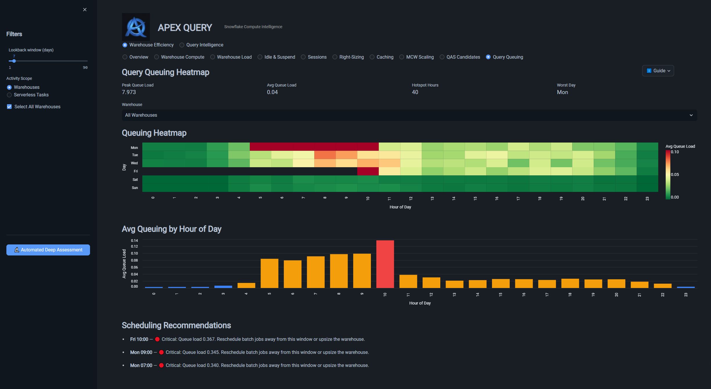The width and height of the screenshot is (711, 389).
Task: Click the Peak Queue Load value 7.973
Action: click(129, 92)
